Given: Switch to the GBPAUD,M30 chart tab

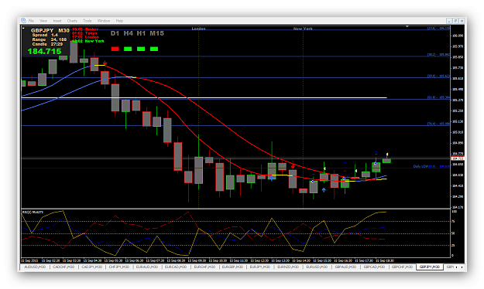Looking at the screenshot, I should (x=345, y=267).
